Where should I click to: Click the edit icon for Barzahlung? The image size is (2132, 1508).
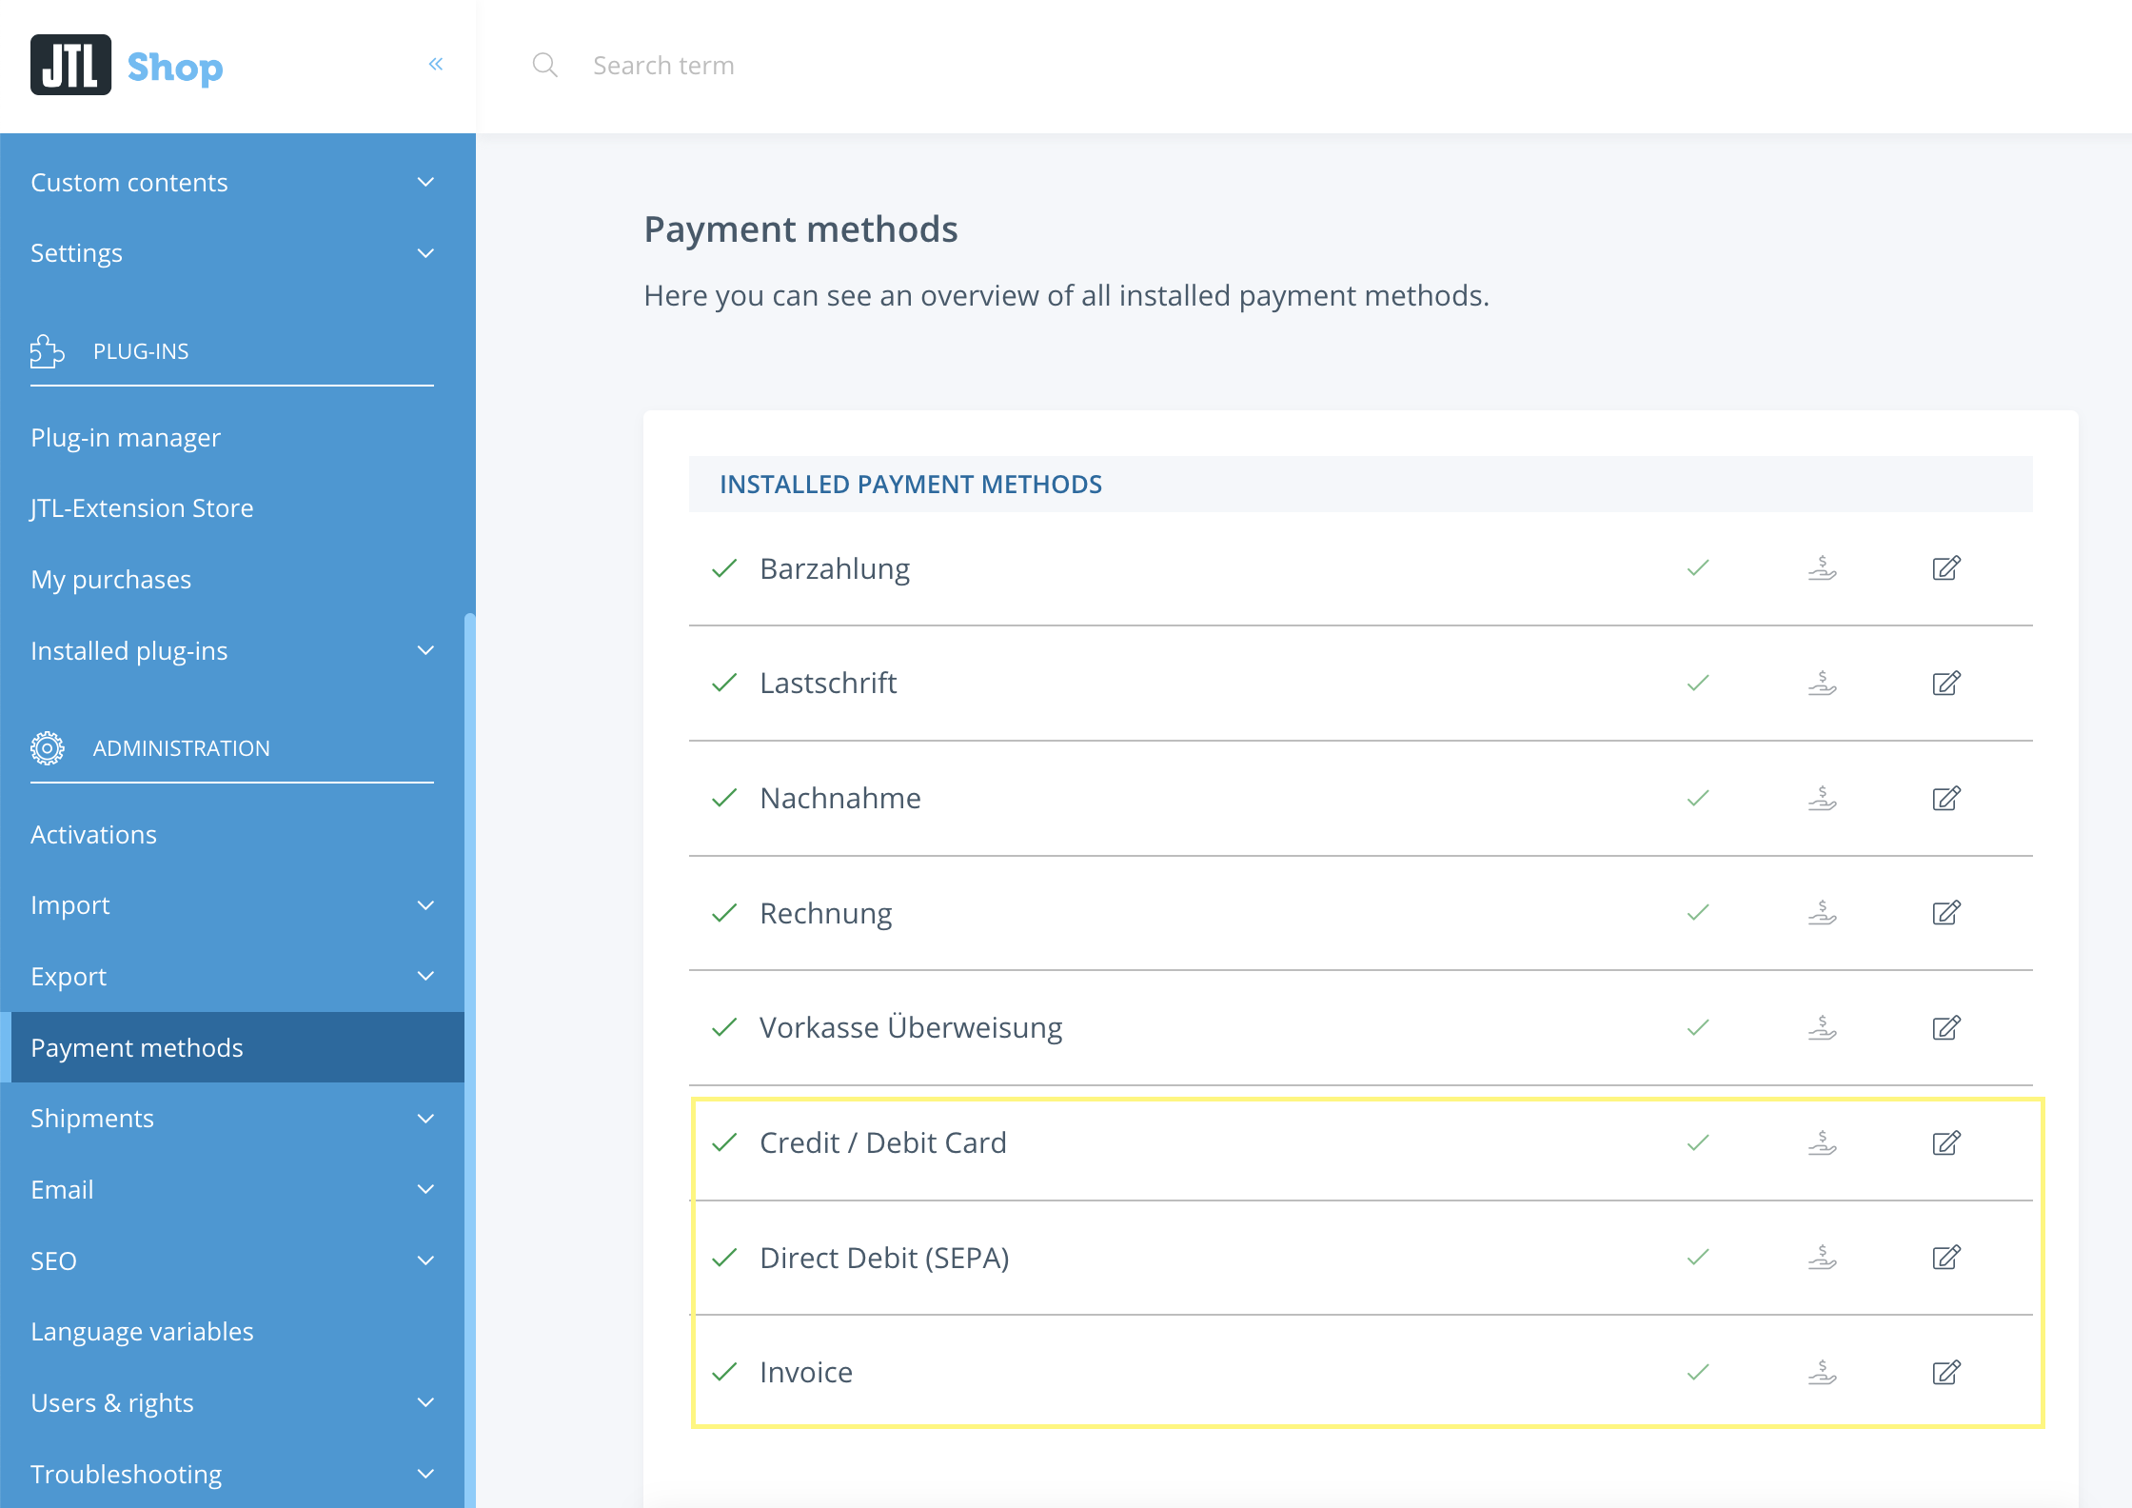(x=1944, y=566)
